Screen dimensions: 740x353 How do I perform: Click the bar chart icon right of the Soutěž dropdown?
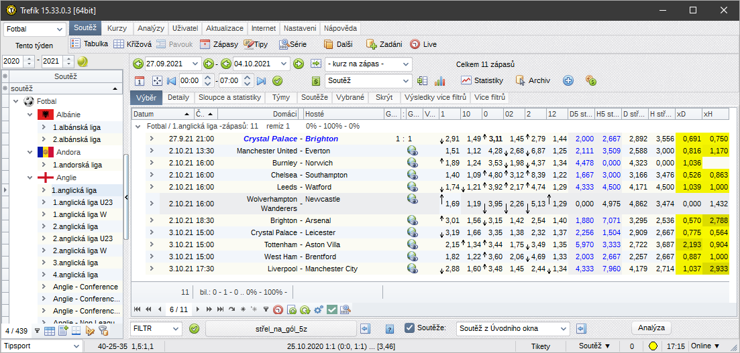tap(440, 81)
